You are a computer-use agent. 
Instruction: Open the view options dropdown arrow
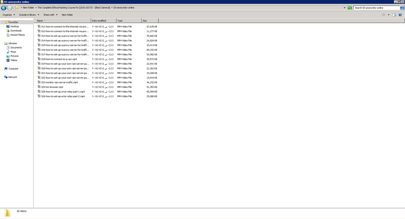tap(389, 15)
